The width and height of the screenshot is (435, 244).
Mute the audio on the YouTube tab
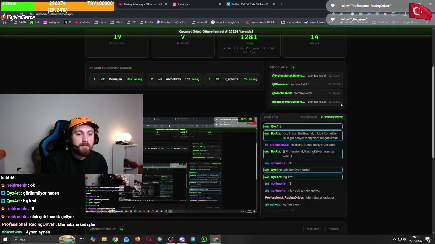click(160, 4)
